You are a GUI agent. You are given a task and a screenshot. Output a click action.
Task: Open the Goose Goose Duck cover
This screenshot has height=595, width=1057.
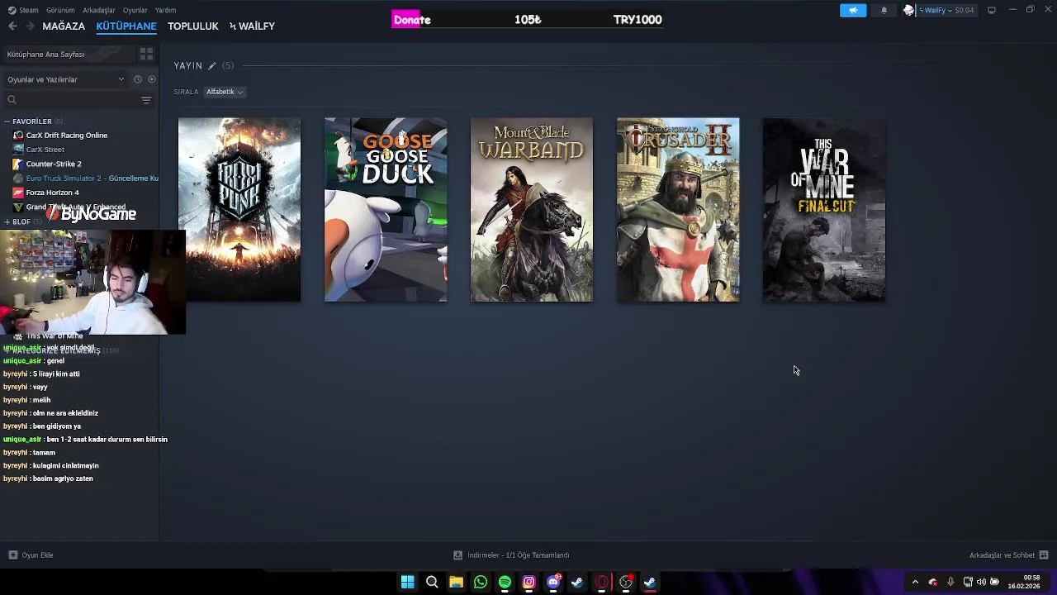tap(386, 210)
